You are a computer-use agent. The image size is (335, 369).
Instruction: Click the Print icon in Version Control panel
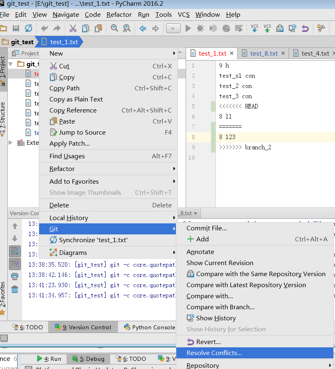15,277
